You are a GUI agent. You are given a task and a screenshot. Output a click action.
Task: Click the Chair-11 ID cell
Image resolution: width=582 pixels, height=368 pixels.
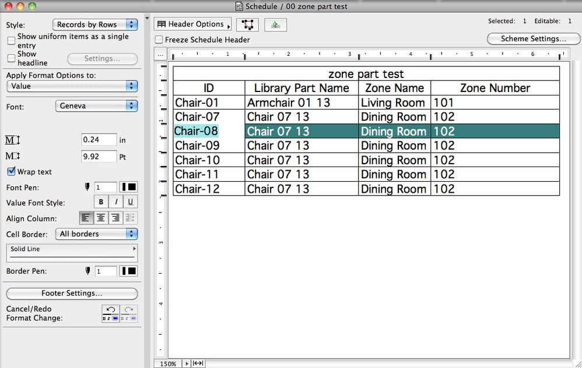[209, 174]
